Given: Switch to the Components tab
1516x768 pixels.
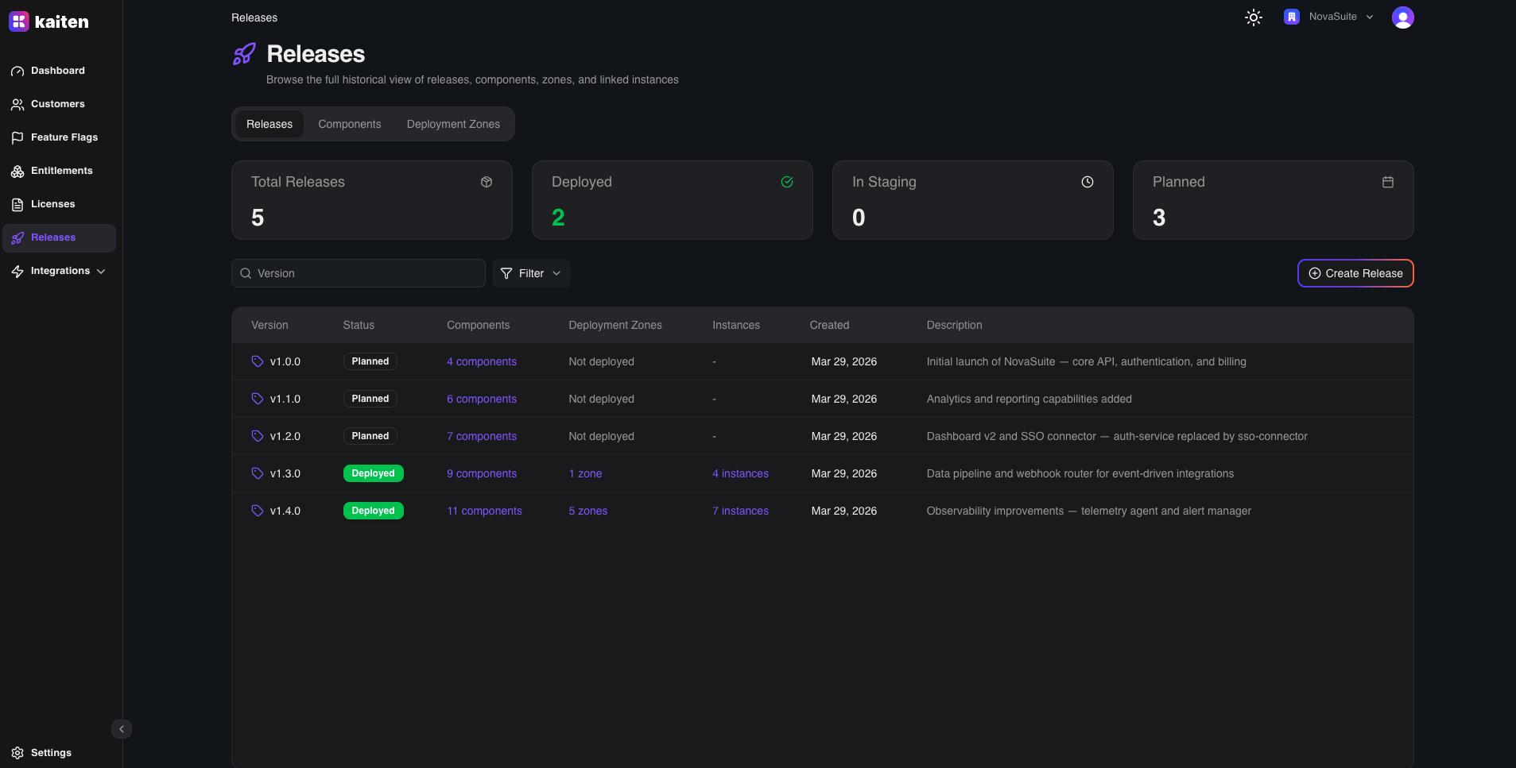Looking at the screenshot, I should 349,124.
